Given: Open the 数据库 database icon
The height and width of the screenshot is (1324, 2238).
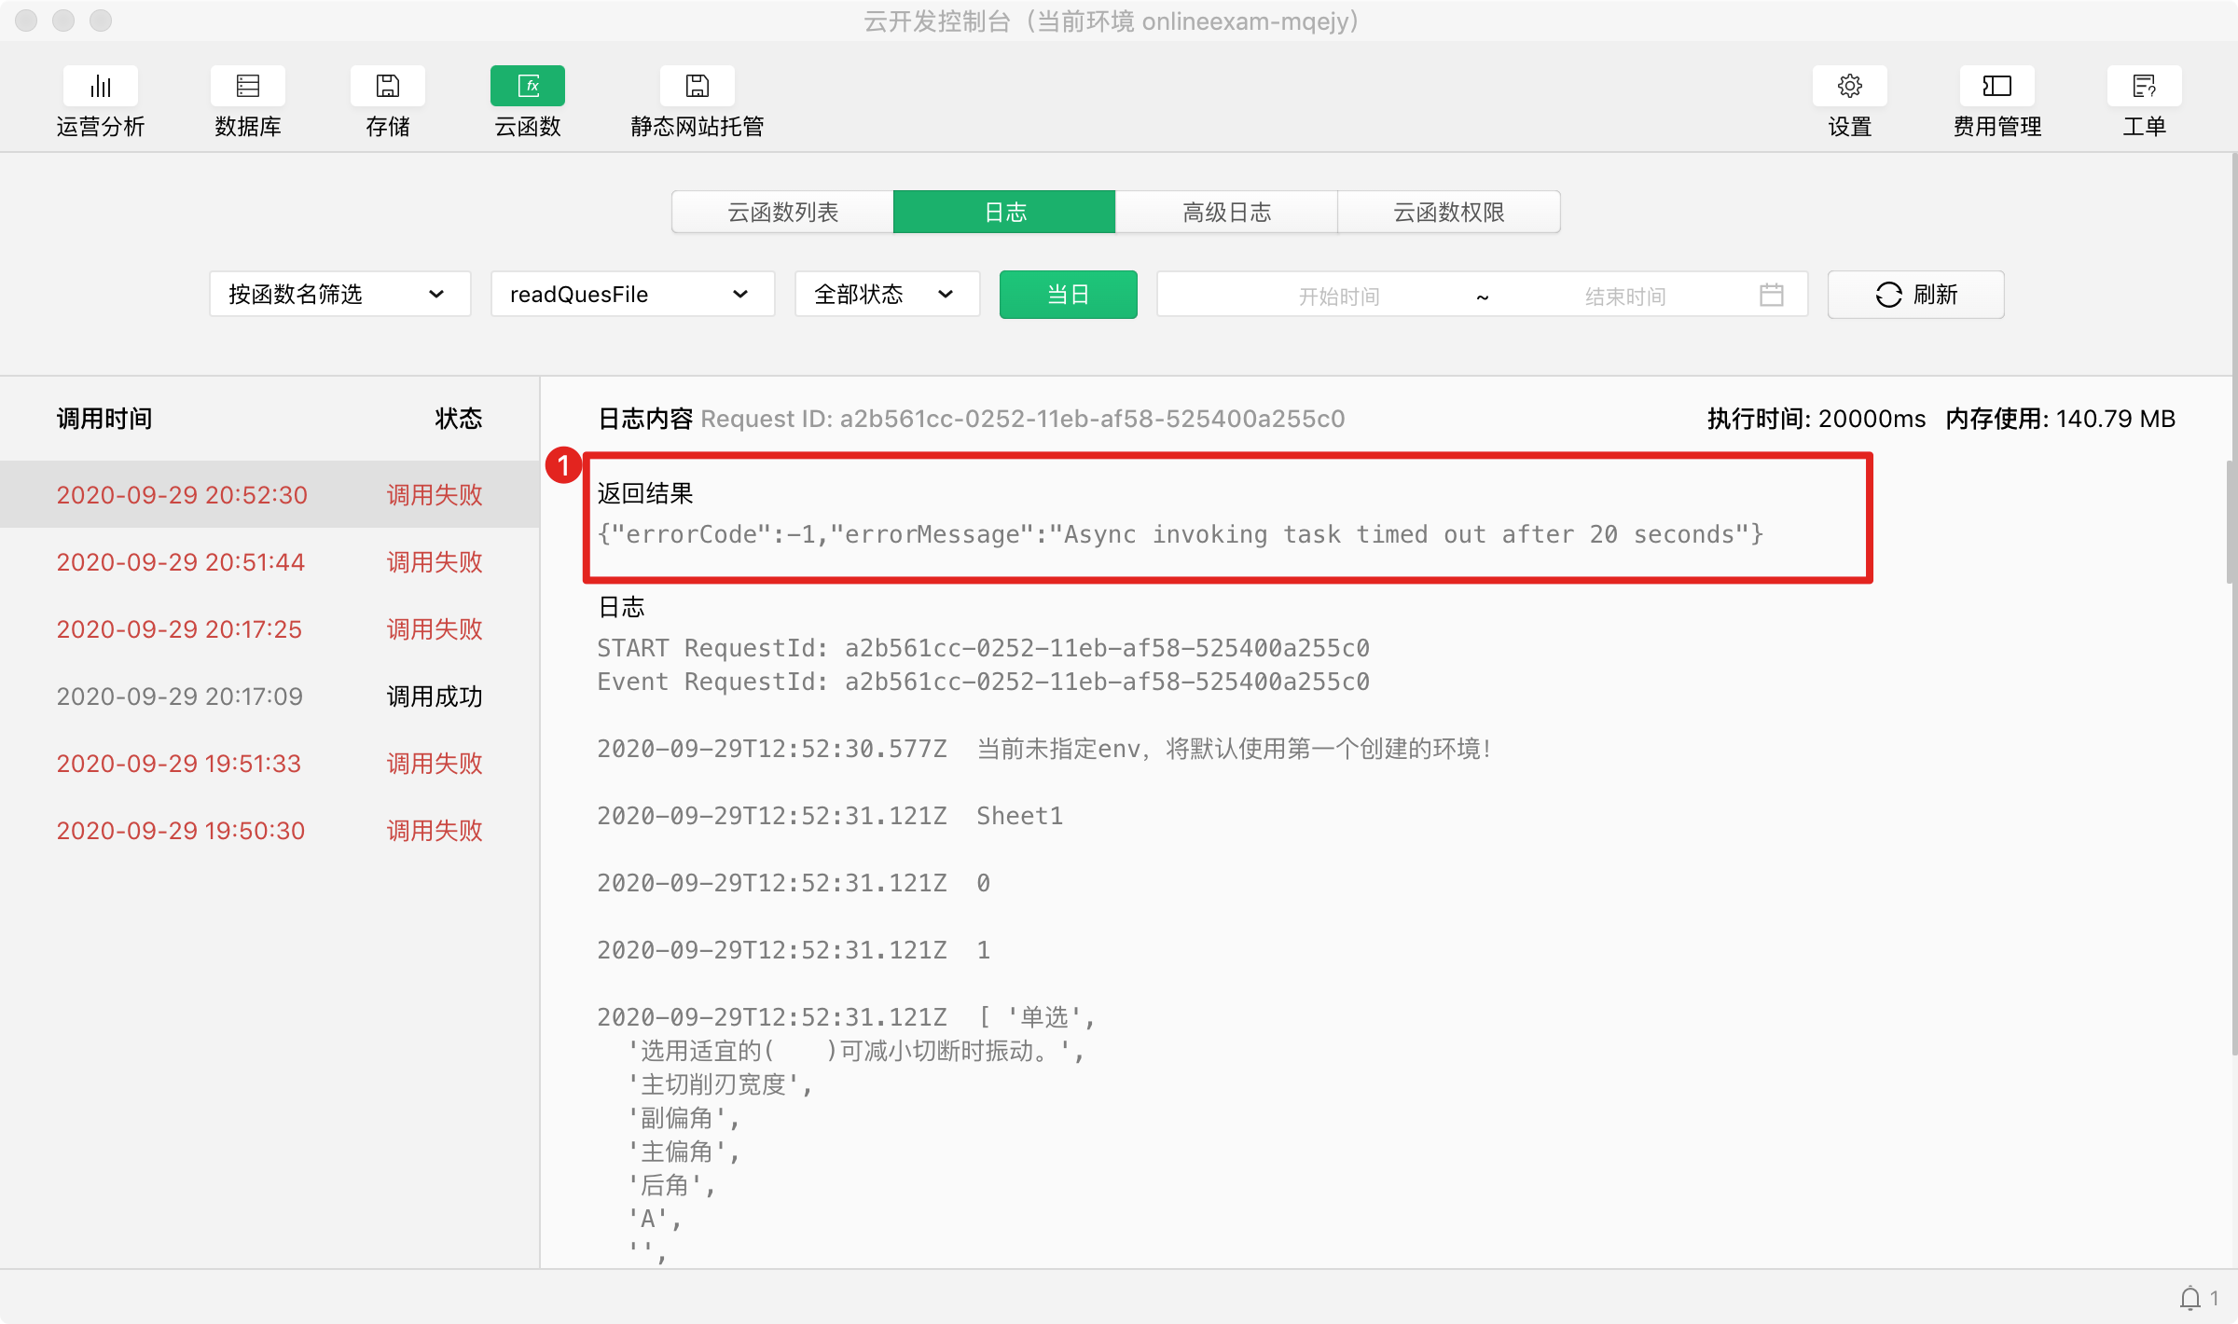Looking at the screenshot, I should 248,87.
